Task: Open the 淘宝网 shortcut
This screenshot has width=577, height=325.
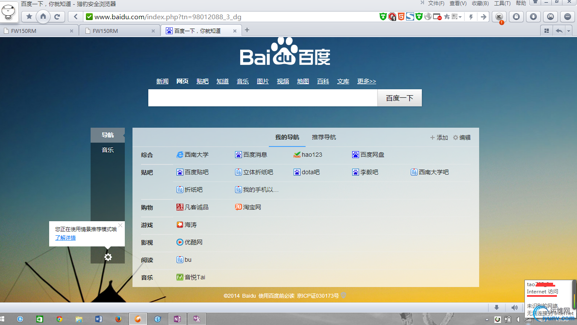Action: pos(248,207)
